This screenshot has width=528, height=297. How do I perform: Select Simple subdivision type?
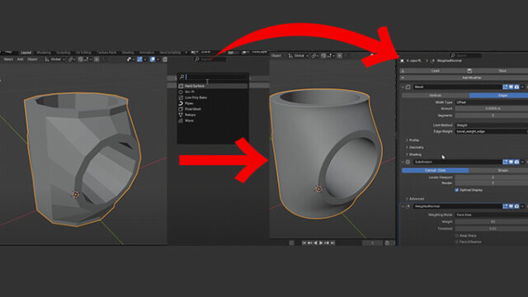tap(498, 171)
